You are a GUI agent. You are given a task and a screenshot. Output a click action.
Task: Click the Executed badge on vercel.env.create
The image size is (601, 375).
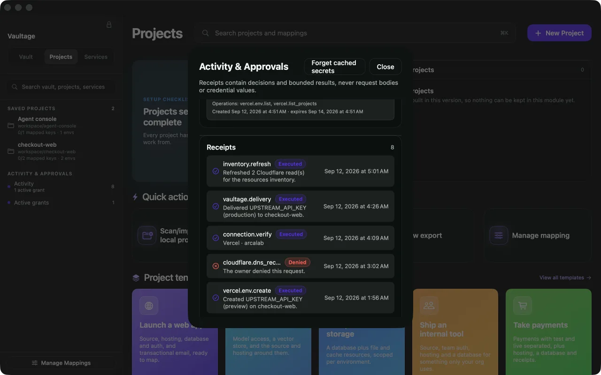tap(291, 291)
